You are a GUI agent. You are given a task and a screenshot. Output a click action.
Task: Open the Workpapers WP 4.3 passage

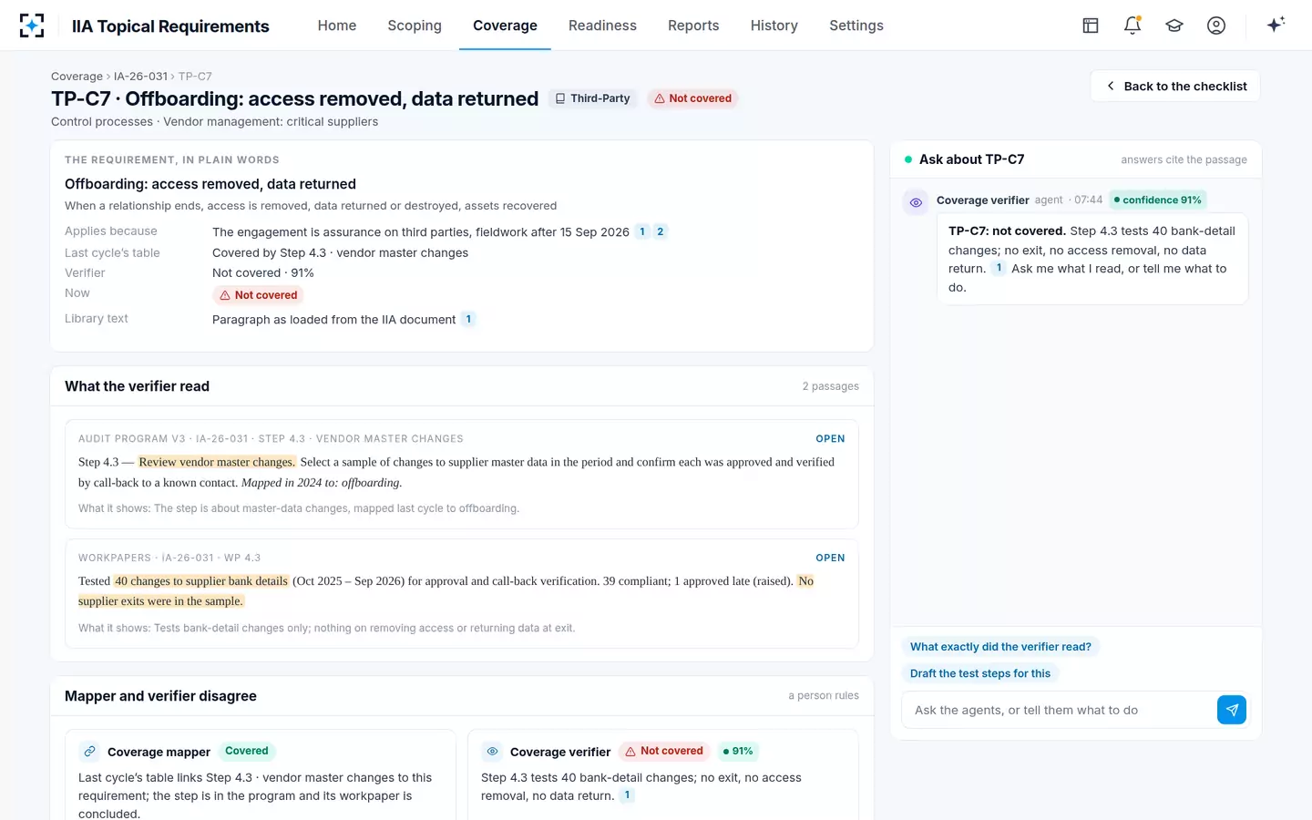point(830,558)
